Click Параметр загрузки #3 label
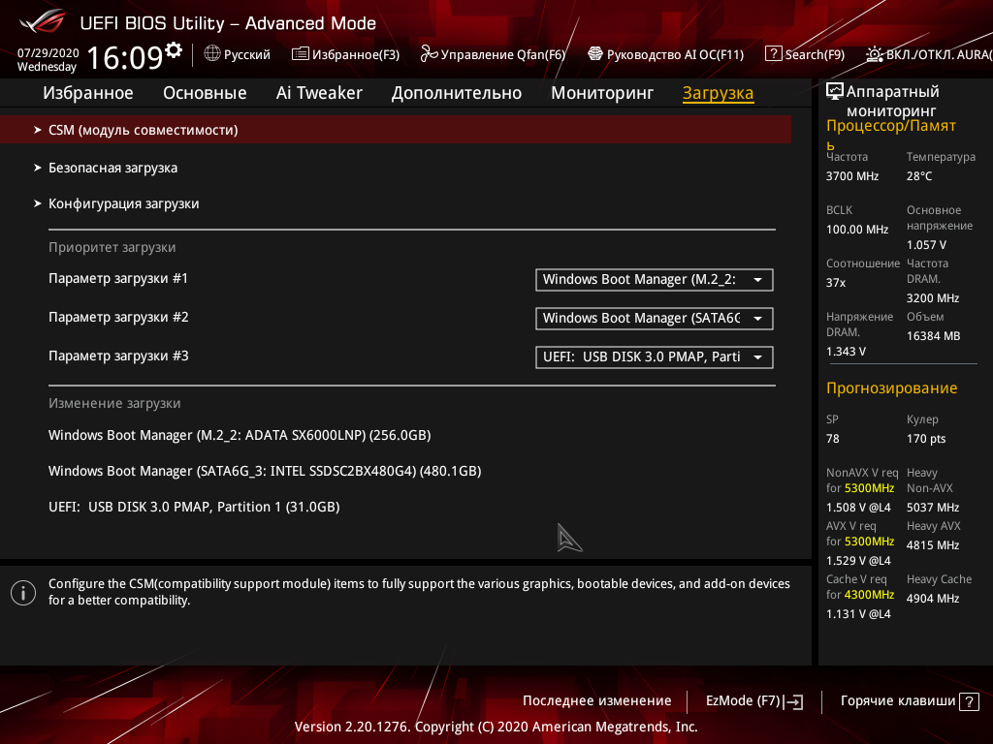The height and width of the screenshot is (744, 993). pos(118,356)
